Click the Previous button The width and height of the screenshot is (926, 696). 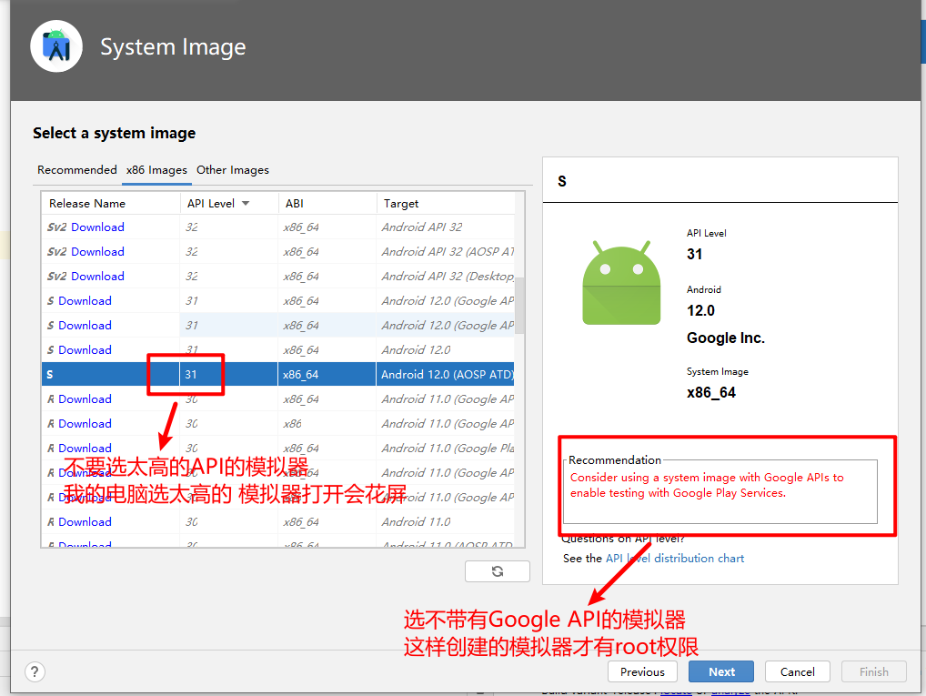click(642, 671)
